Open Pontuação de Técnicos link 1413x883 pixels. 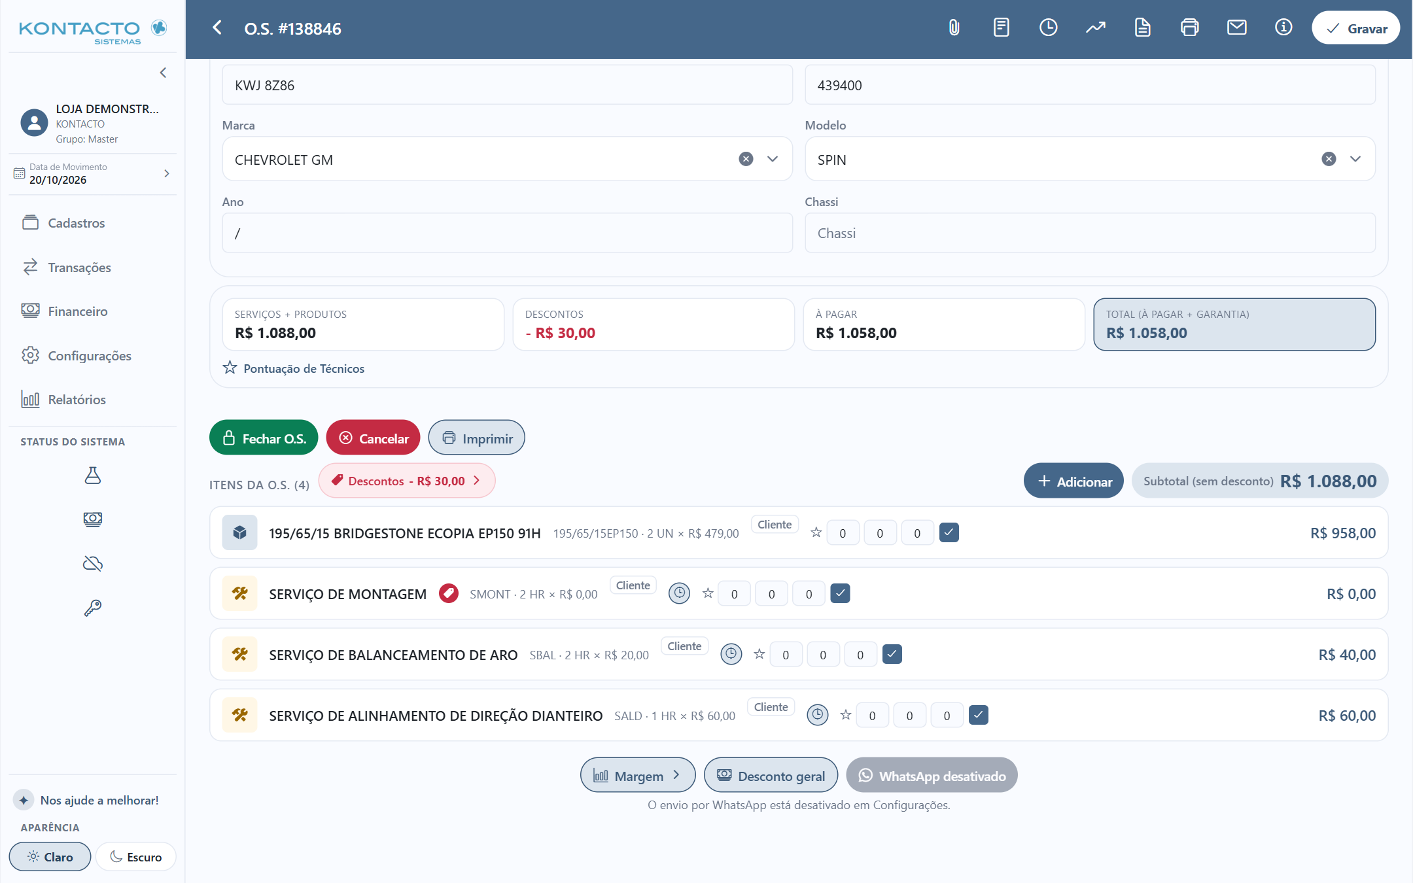[294, 368]
